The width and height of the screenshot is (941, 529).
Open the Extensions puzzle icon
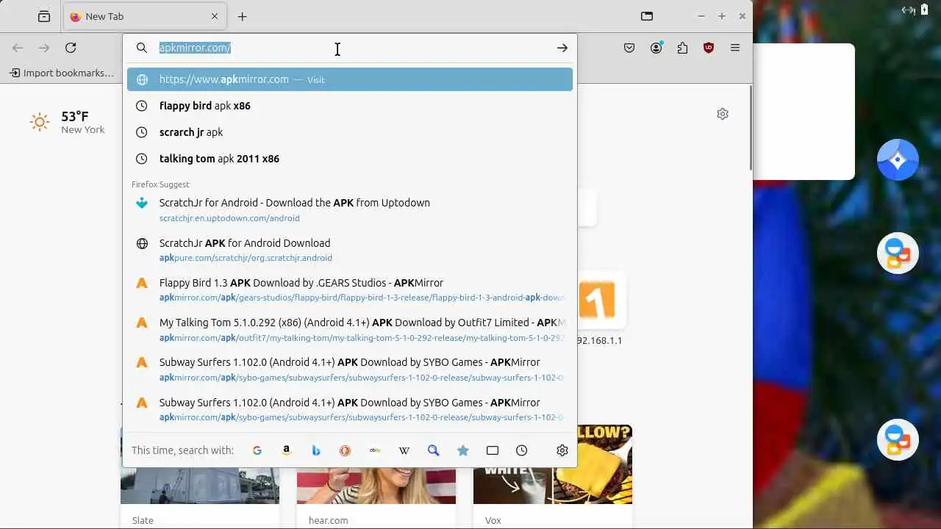(682, 48)
